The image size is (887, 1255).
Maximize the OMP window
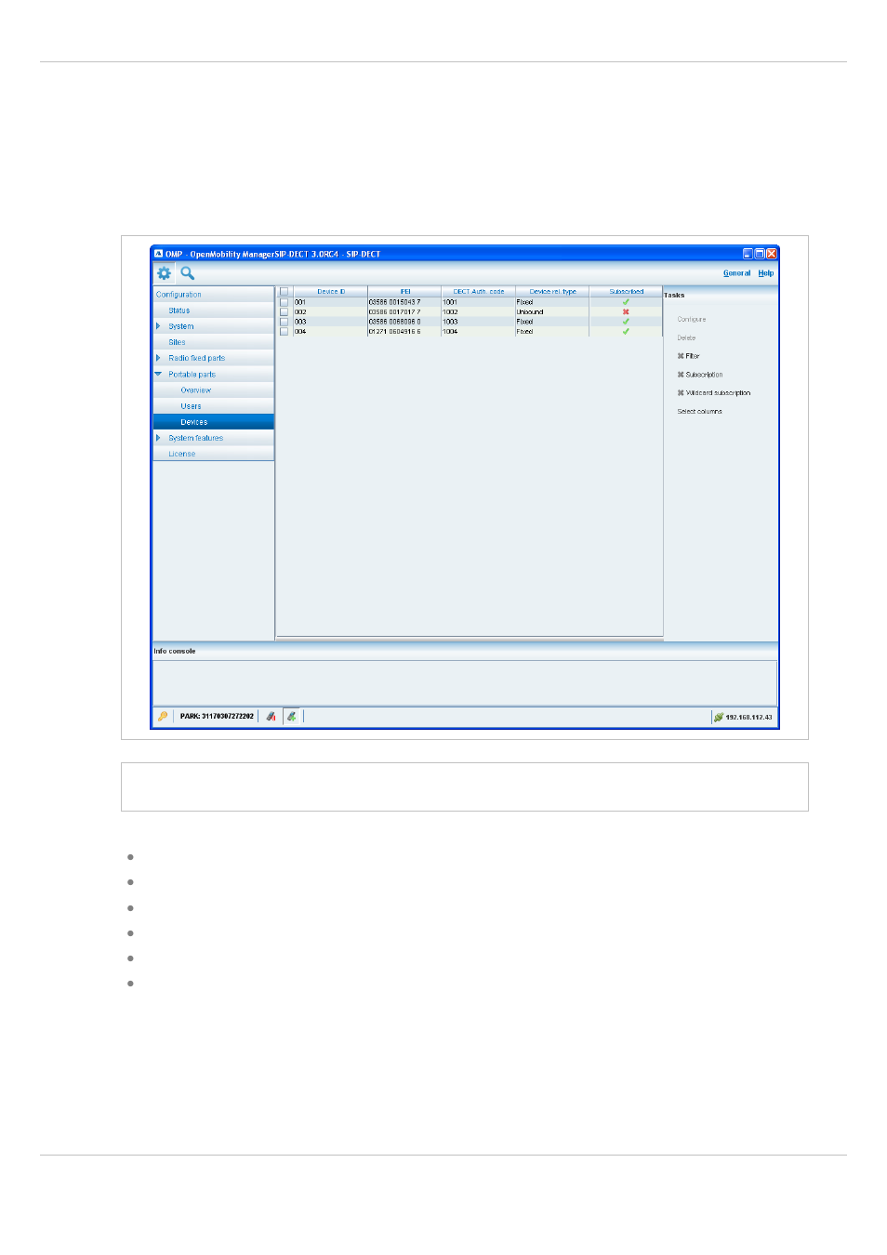tap(760, 253)
